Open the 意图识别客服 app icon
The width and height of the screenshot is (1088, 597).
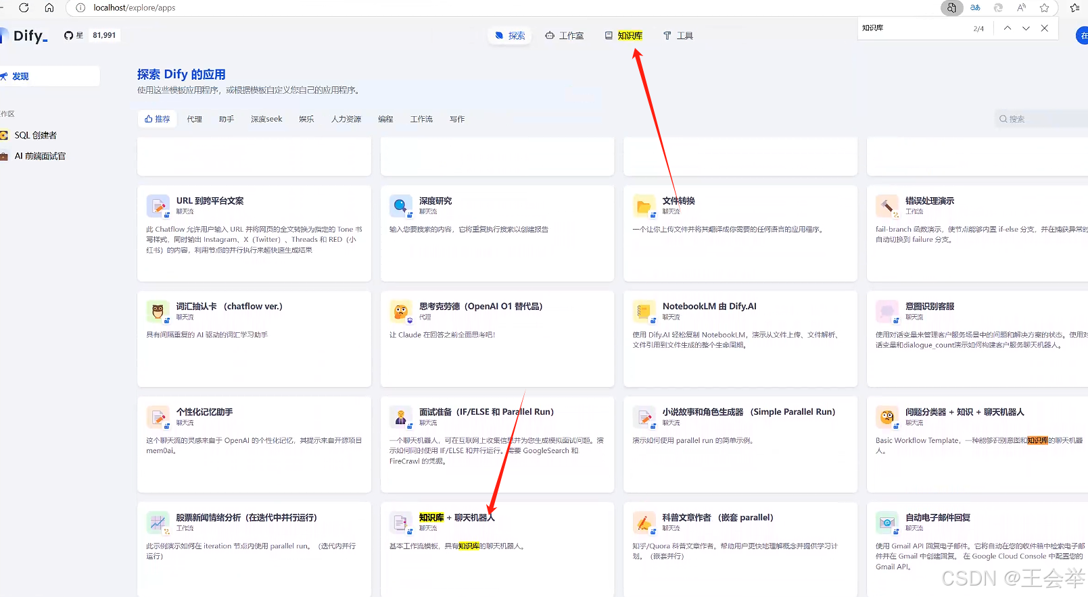coord(887,311)
